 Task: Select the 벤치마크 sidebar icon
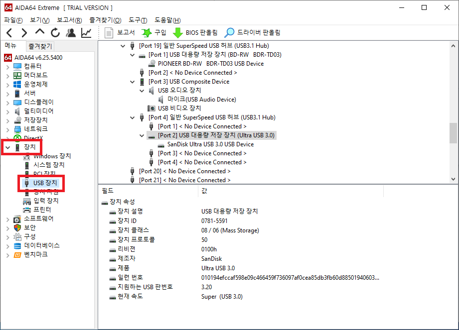tap(17, 254)
